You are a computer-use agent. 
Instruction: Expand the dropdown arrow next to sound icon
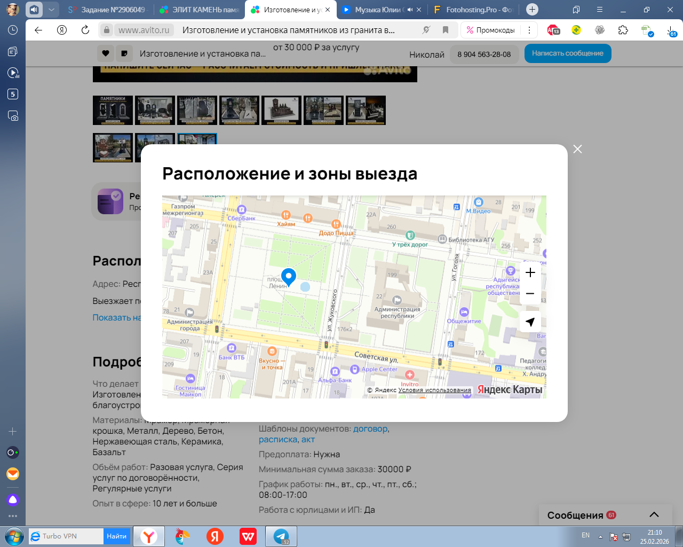(51, 10)
